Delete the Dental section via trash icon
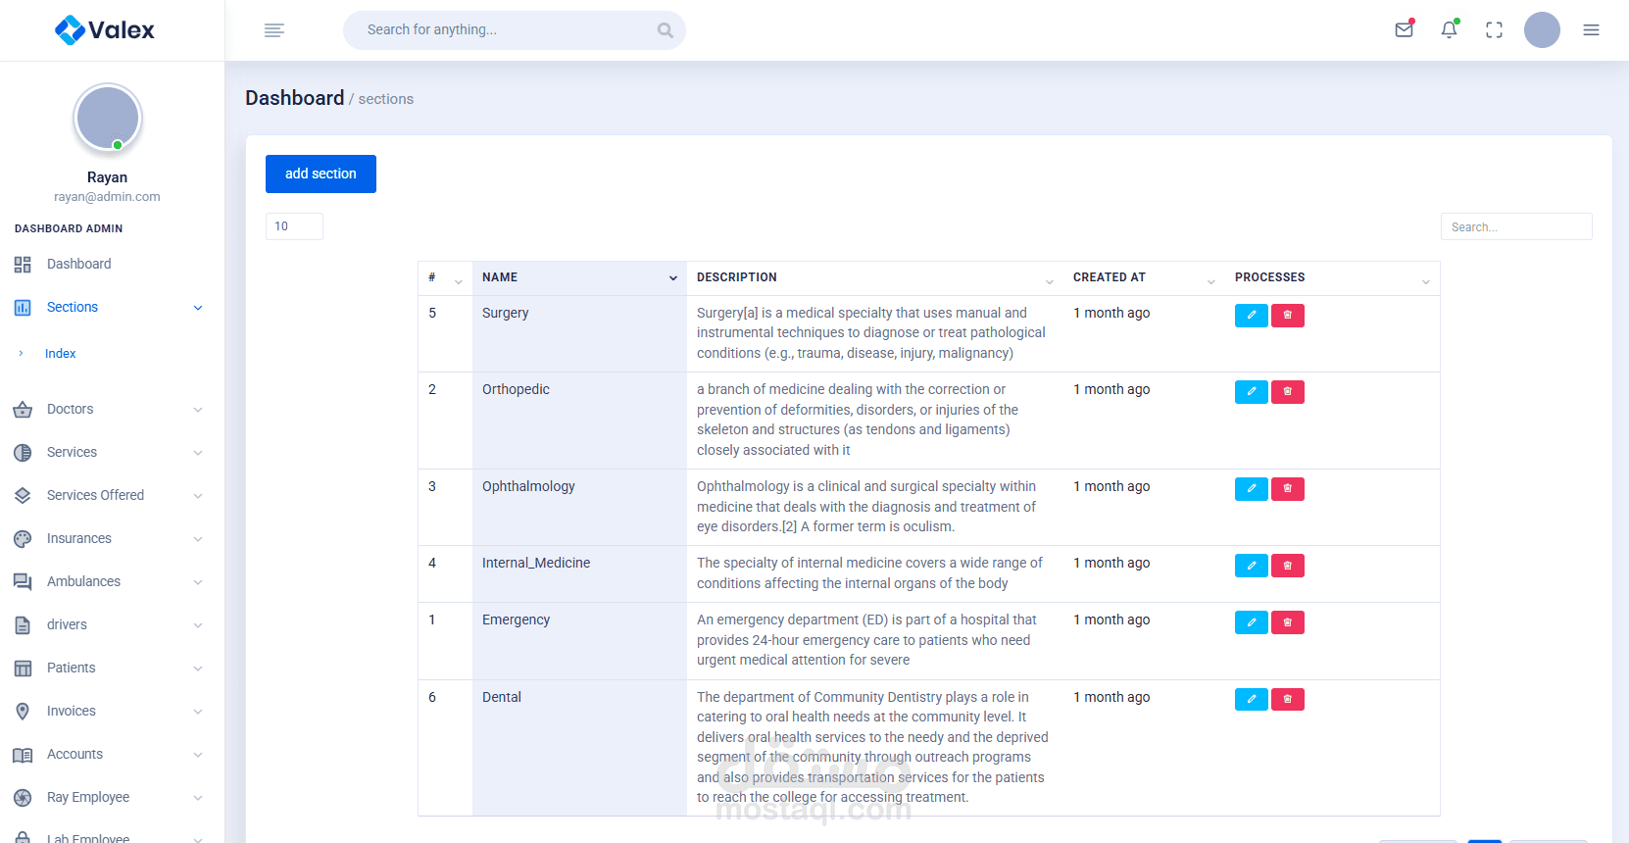The height and width of the screenshot is (843, 1629). [1287, 700]
